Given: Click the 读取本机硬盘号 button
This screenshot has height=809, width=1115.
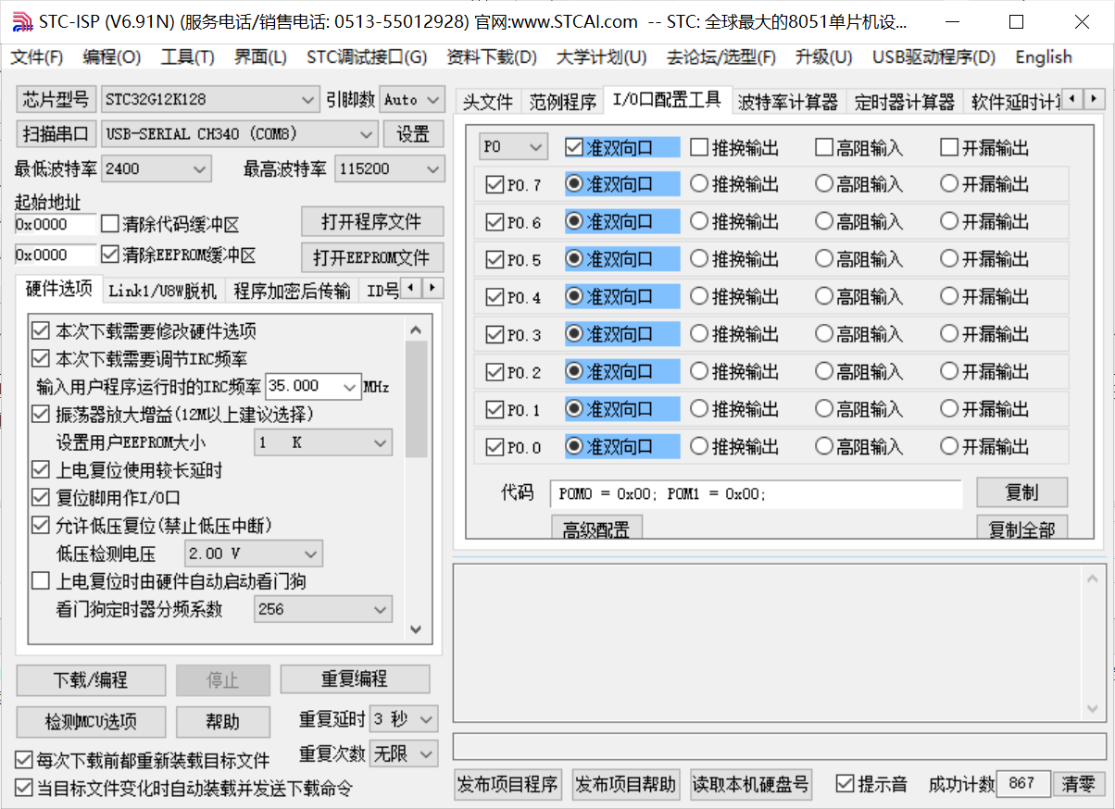Looking at the screenshot, I should (751, 784).
